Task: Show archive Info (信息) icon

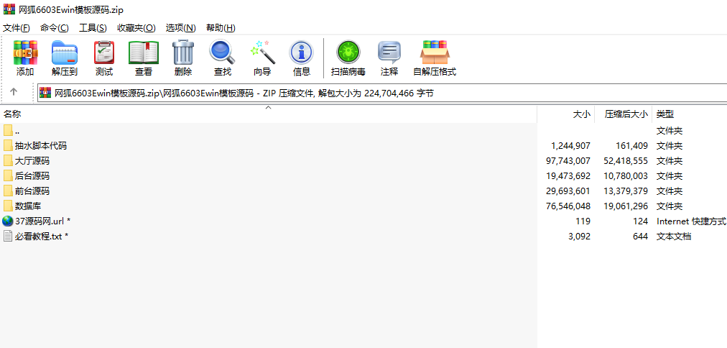Action: coord(302,52)
